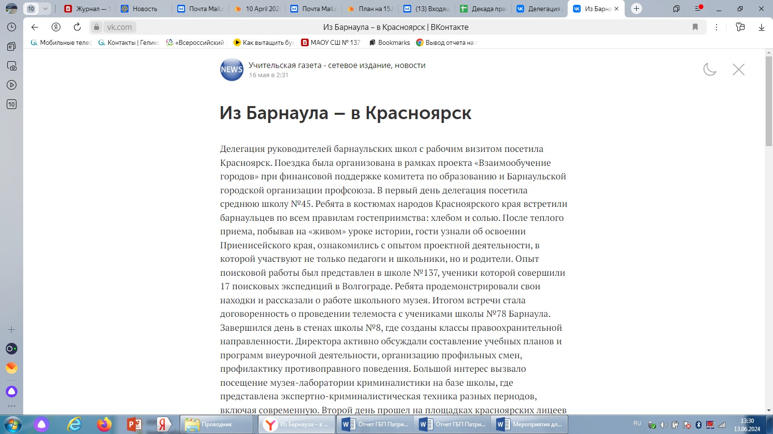The width and height of the screenshot is (773, 434).
Task: Open the tabs panel icon in sidebar
Action: (12, 46)
